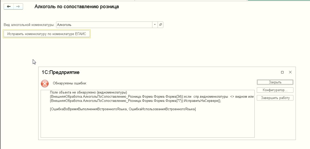Screen dimensions: 310x149
Task: Click the ОшибкаВоВремяВыполненияВстроенногоЯзыка category line
Action: point(123,109)
